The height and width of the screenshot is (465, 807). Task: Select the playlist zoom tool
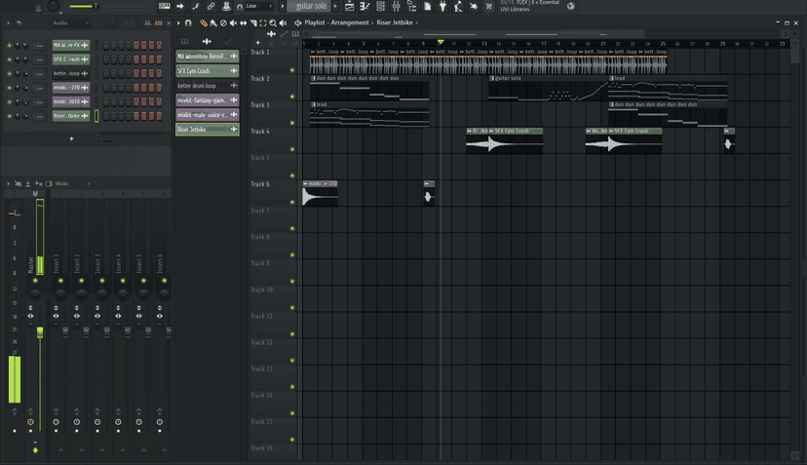273,22
